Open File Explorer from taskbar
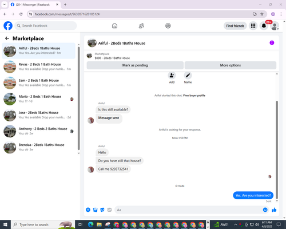The image size is (286, 229). pos(99,224)
